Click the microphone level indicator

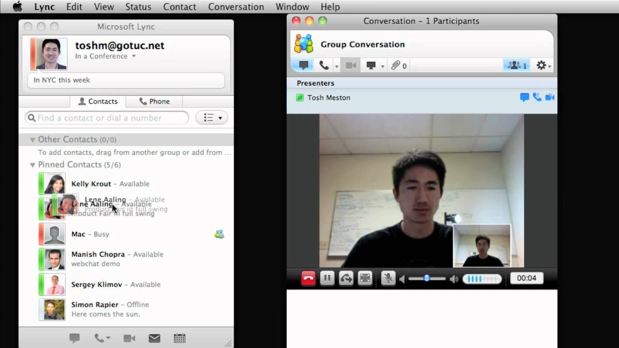point(482,278)
